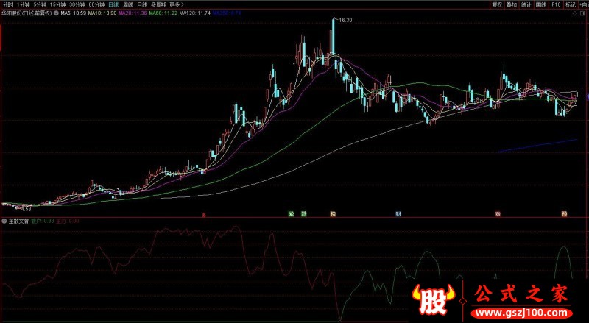589x323 pixels.
Task: Click the red 主力 0.00 value
Action: (x=67, y=221)
